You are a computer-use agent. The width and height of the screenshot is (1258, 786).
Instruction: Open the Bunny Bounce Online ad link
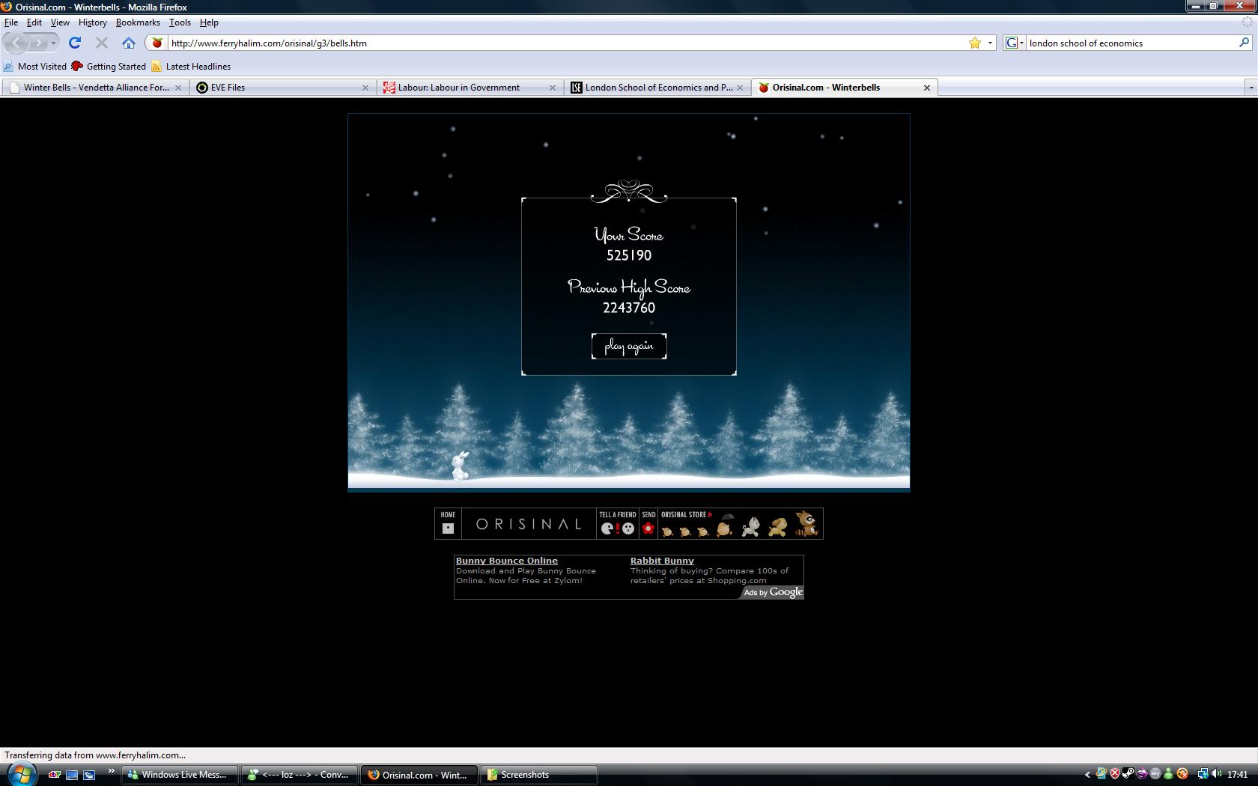pyautogui.click(x=507, y=561)
